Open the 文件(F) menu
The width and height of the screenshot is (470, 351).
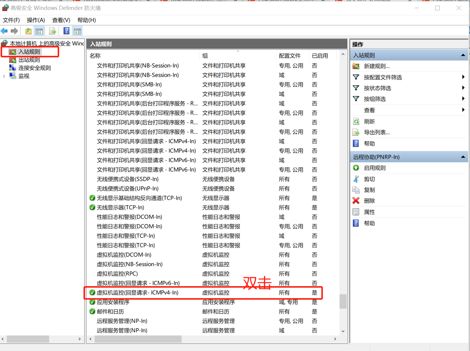click(x=11, y=20)
